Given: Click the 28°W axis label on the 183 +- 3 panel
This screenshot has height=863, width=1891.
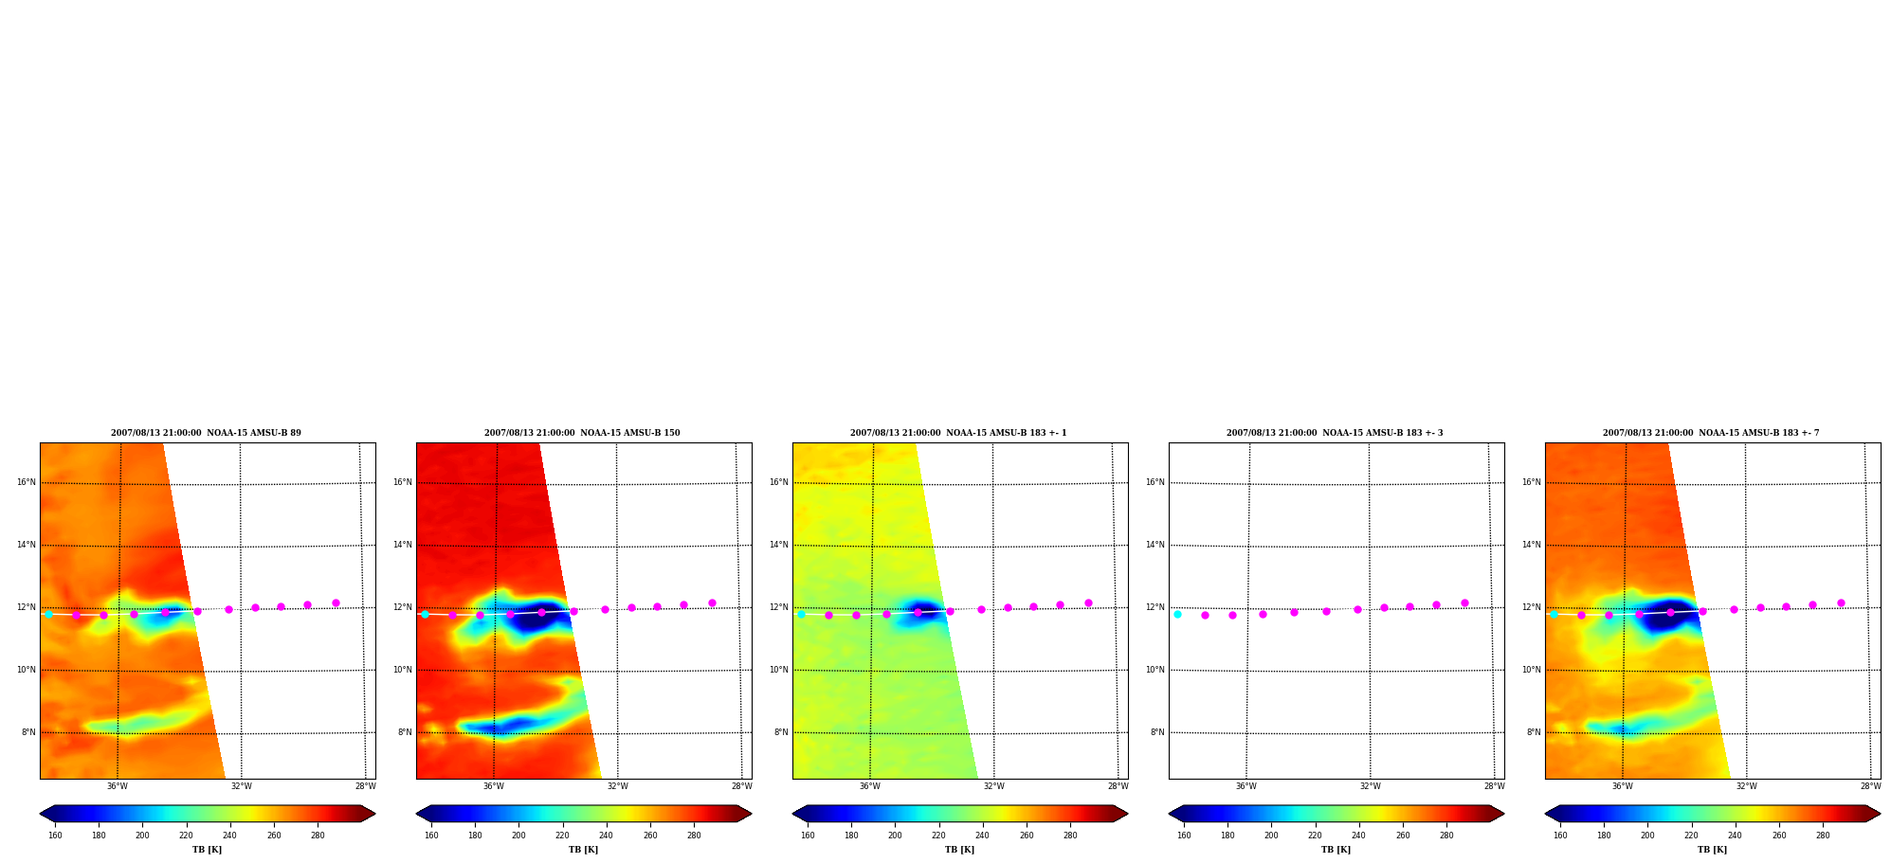Looking at the screenshot, I should coord(1495,786).
